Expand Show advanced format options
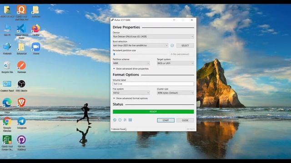The height and width of the screenshot is (163, 291). pos(130,98)
